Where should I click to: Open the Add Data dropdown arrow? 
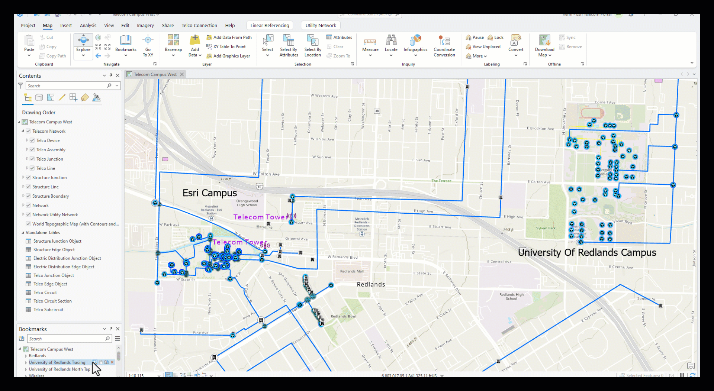200,55
